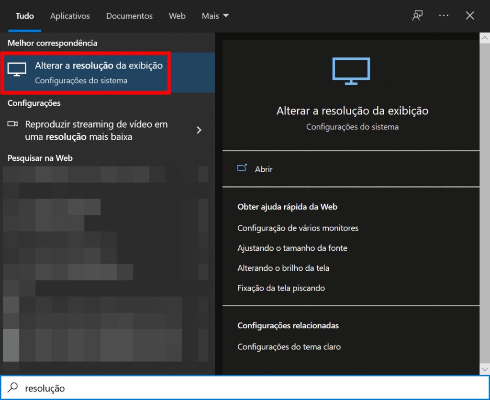Select the Tudo tab
Viewport: 490px width, 400px height.
coord(24,16)
